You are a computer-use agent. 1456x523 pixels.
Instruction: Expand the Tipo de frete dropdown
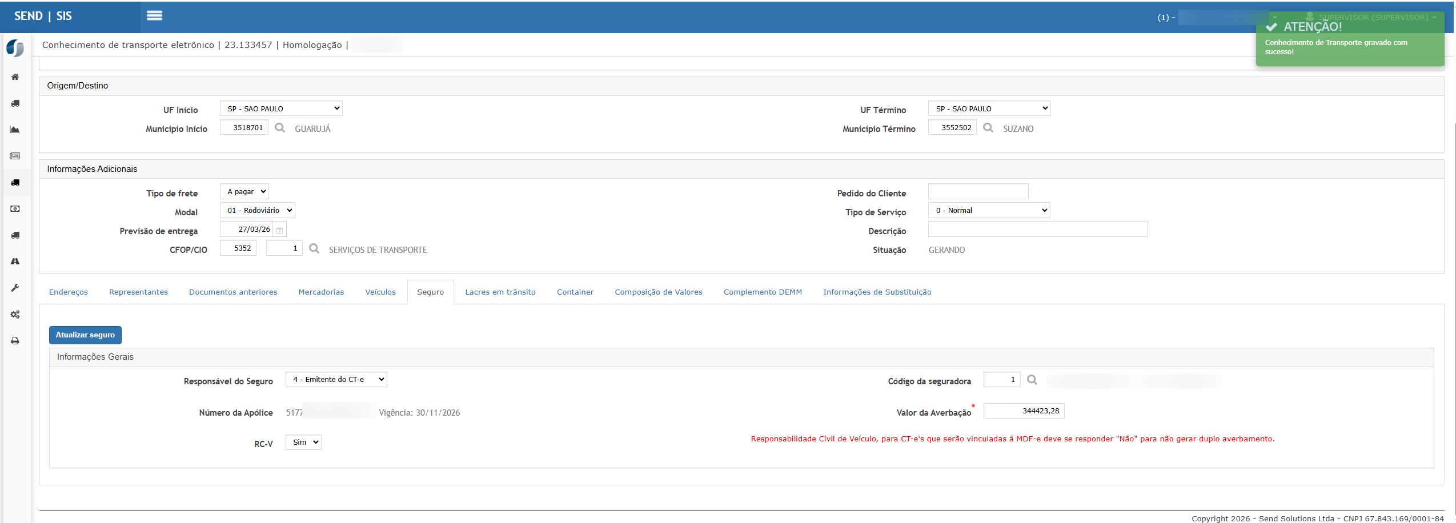[244, 192]
